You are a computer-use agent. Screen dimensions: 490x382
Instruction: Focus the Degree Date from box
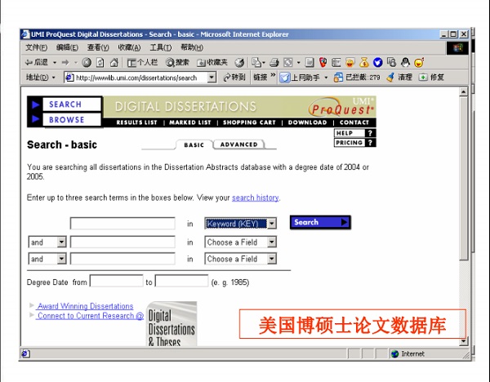coord(116,281)
